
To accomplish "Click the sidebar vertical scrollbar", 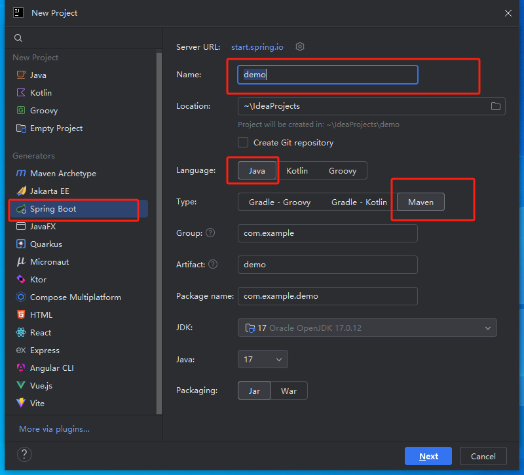I will pyautogui.click(x=159, y=233).
